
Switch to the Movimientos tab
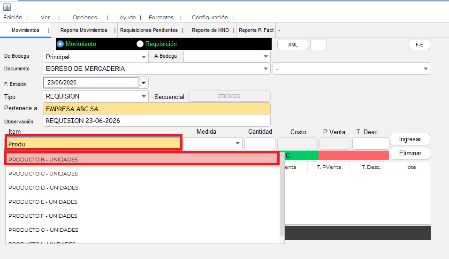pyautogui.click(x=25, y=30)
